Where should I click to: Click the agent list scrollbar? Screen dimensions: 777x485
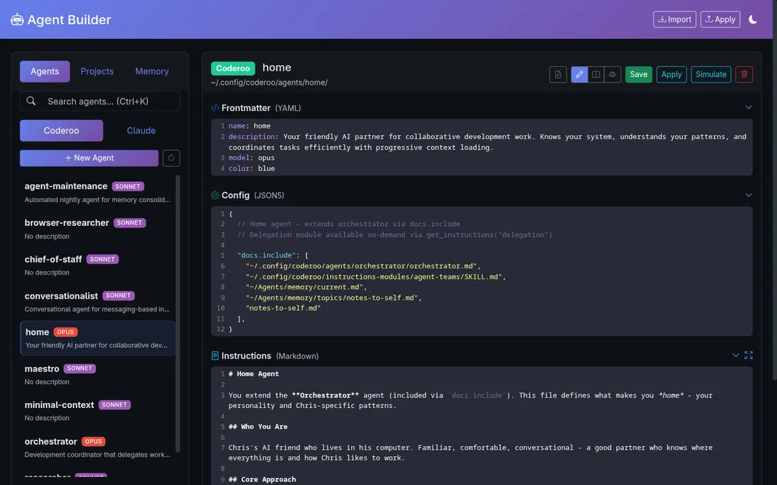(x=177, y=313)
